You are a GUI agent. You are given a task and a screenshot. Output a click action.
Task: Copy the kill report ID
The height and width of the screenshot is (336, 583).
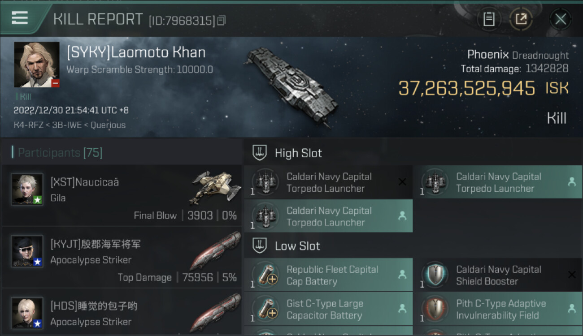tap(222, 20)
